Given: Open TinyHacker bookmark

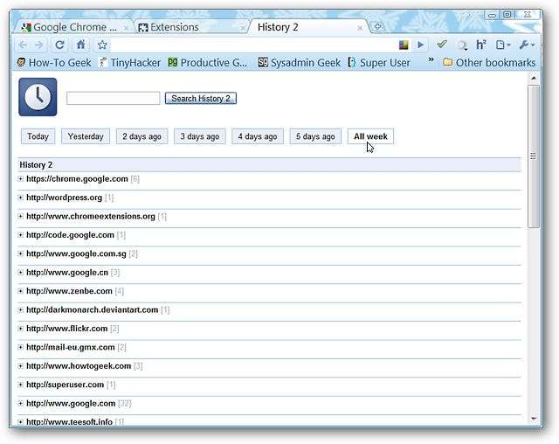Looking at the screenshot, I should tap(130, 63).
